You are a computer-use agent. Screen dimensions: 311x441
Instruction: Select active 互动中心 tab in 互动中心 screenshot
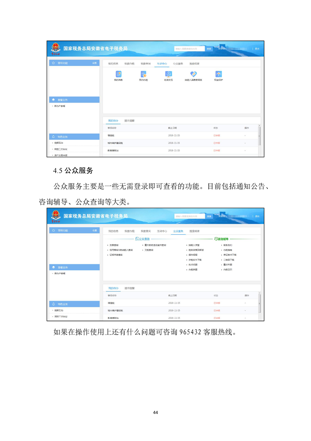(x=162, y=64)
